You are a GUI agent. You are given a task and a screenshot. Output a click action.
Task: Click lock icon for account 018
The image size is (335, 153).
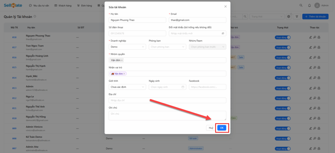pyautogui.click(x=319, y=37)
